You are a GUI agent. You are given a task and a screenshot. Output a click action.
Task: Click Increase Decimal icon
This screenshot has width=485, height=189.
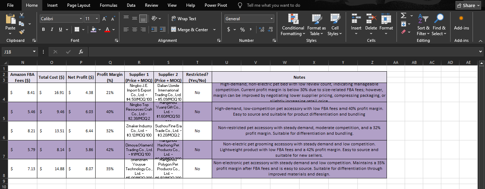tap(262, 29)
